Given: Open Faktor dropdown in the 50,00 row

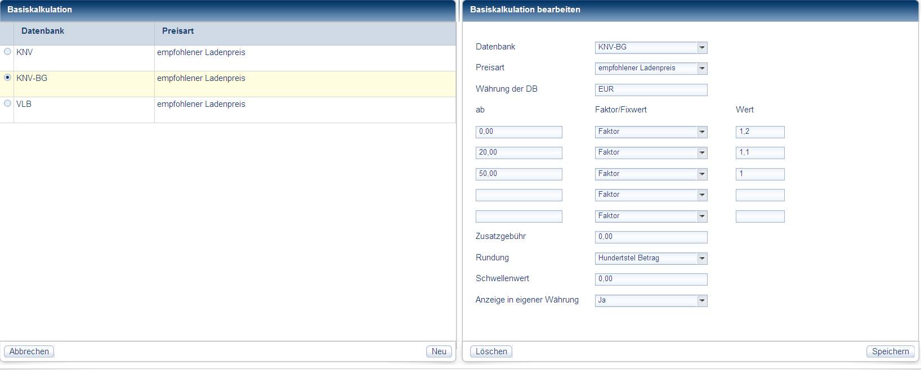Looking at the screenshot, I should tap(701, 174).
